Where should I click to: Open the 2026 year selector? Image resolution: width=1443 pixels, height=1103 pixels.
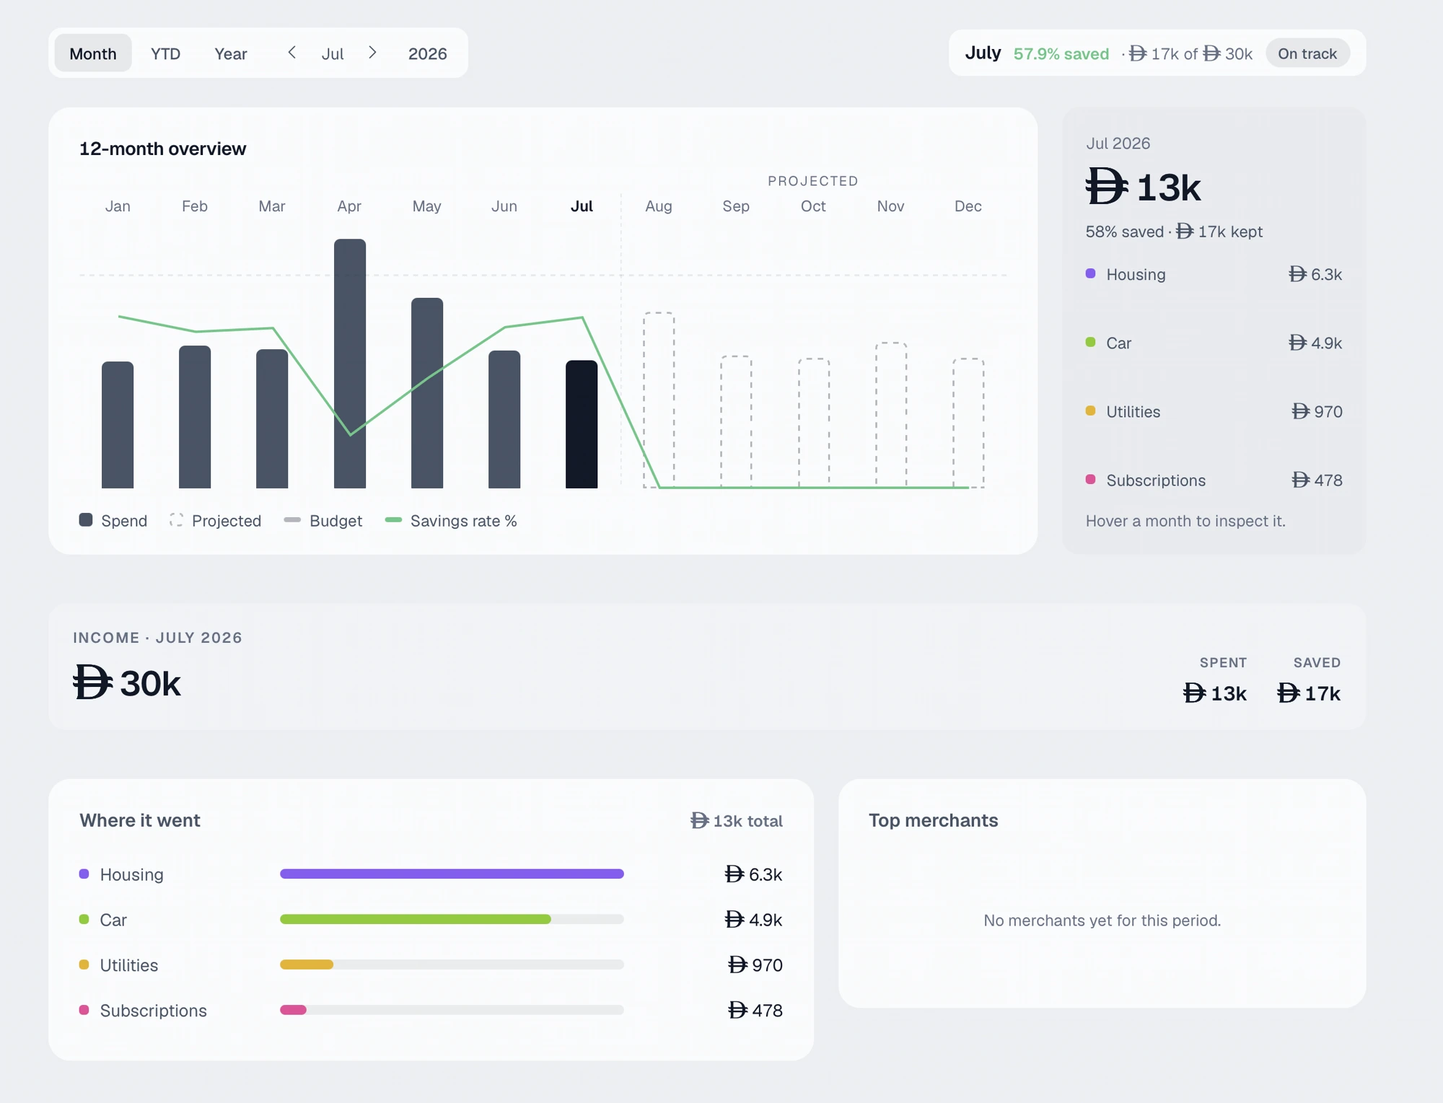(428, 53)
